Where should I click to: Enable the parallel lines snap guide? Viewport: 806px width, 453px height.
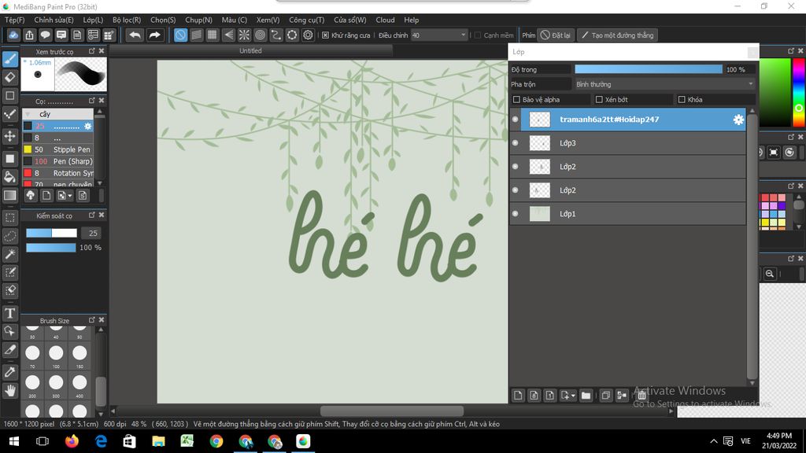coord(196,35)
